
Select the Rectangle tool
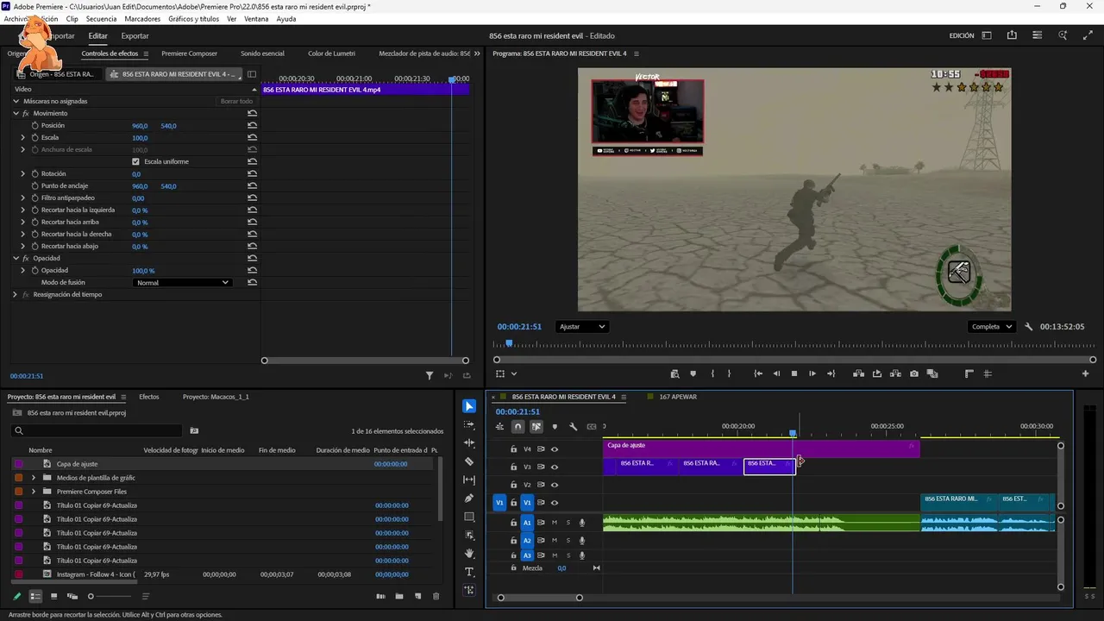(x=469, y=517)
